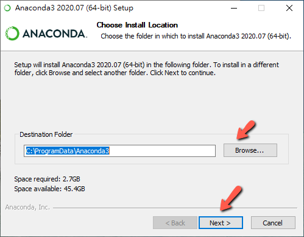Image resolution: width=304 pixels, height=237 pixels.
Task: Click the disabled < Back button
Action: tap(175, 223)
